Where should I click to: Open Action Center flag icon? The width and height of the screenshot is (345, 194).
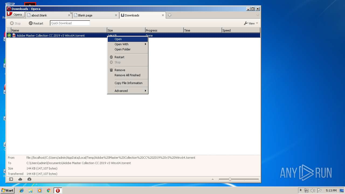(319, 190)
